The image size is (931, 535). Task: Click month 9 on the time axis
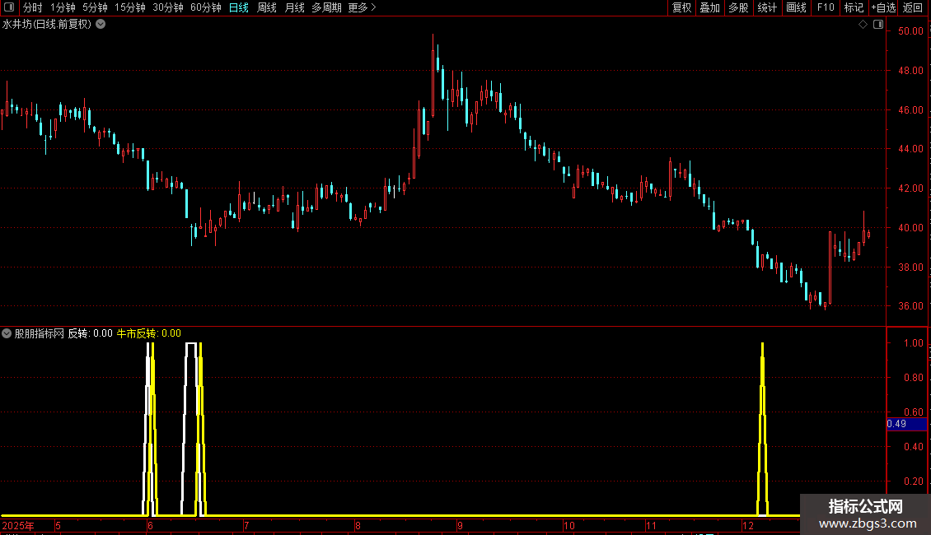460,525
